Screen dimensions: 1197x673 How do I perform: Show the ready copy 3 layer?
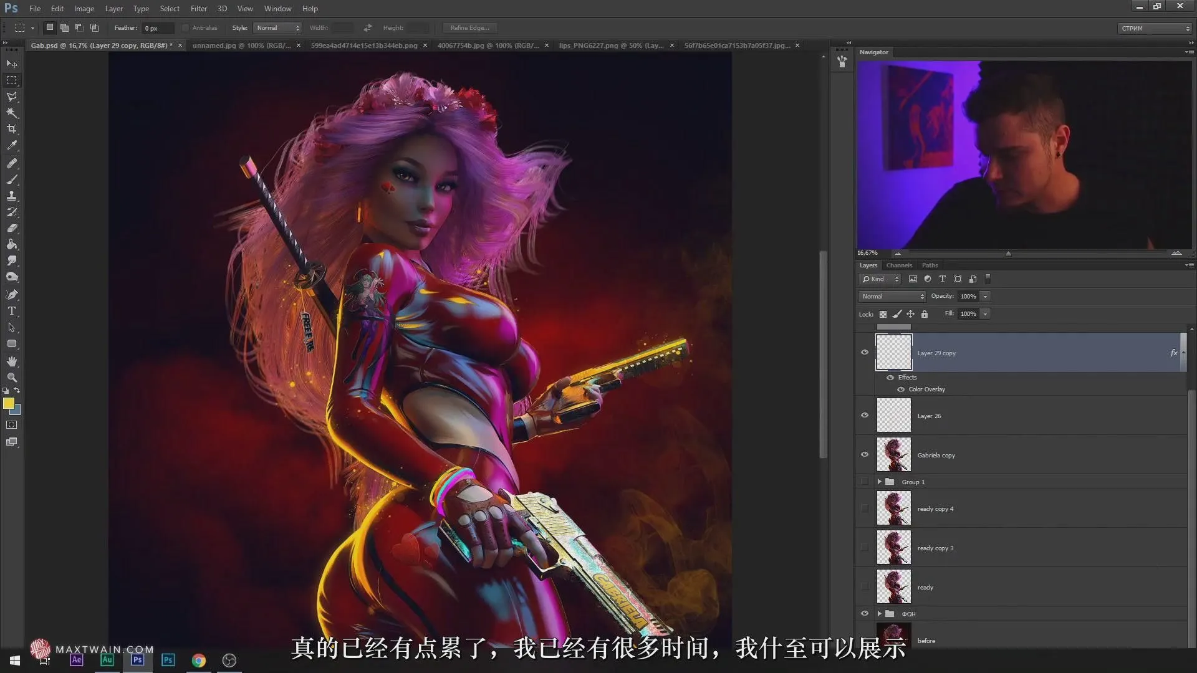865,548
